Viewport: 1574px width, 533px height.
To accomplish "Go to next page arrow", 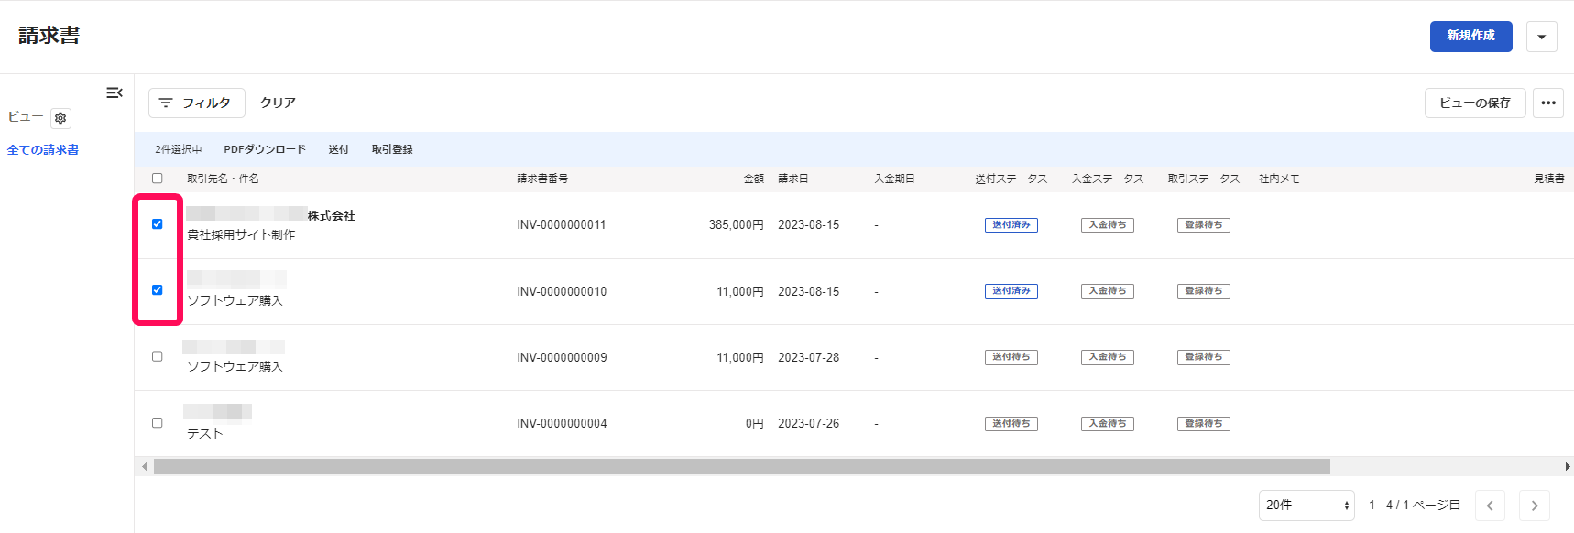I will (1535, 506).
